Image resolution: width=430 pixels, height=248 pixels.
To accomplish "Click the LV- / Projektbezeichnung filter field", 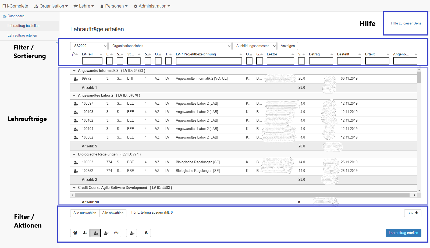I will coord(209,61).
